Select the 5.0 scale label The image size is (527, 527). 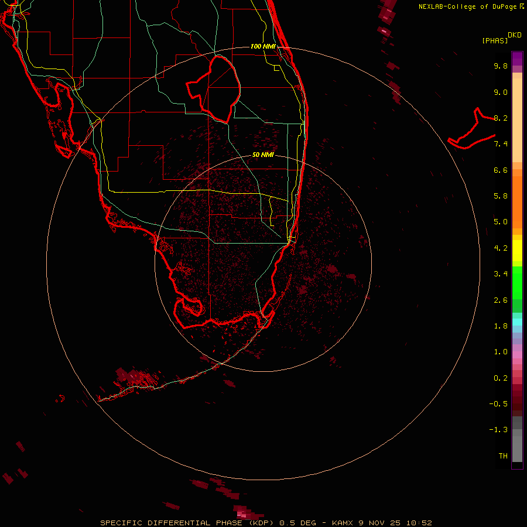[x=501, y=222]
